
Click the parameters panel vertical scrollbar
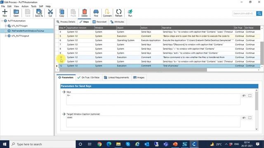[x=257, y=101]
